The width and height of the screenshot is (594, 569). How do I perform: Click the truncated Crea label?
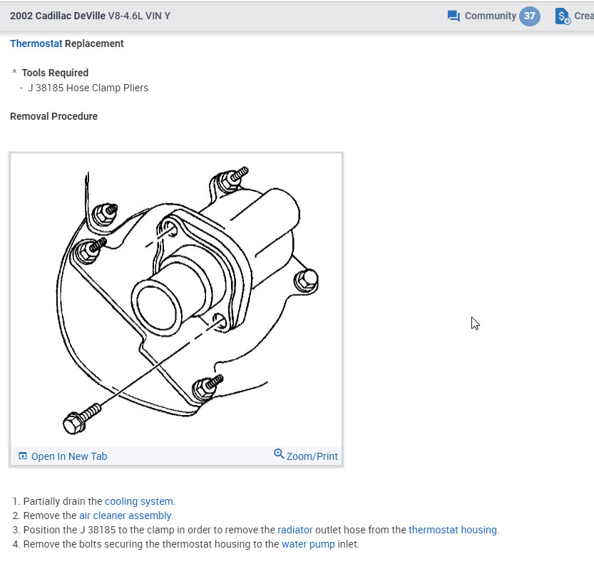click(x=584, y=16)
